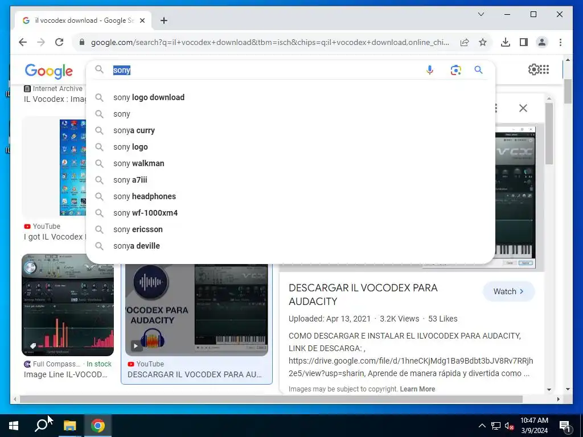Open the 'Learn More' copyright link
The image size is (583, 437).
click(x=417, y=389)
